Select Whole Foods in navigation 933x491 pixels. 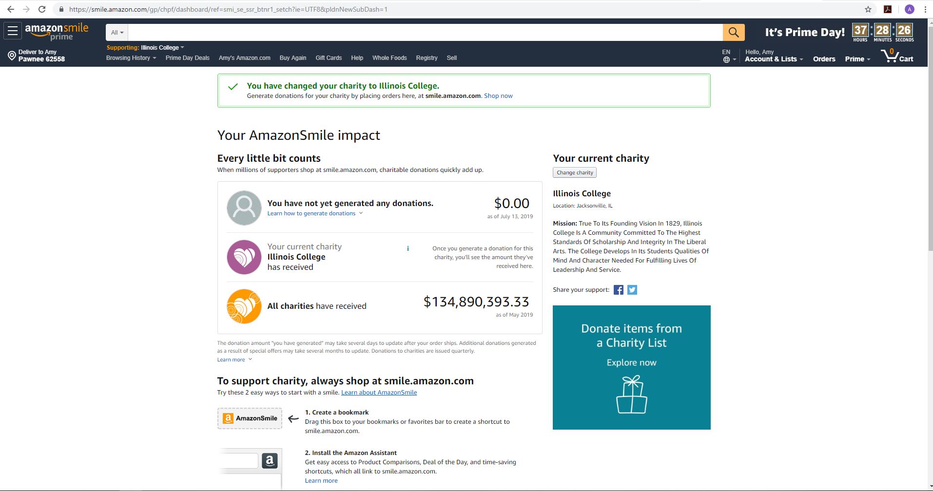click(x=389, y=58)
